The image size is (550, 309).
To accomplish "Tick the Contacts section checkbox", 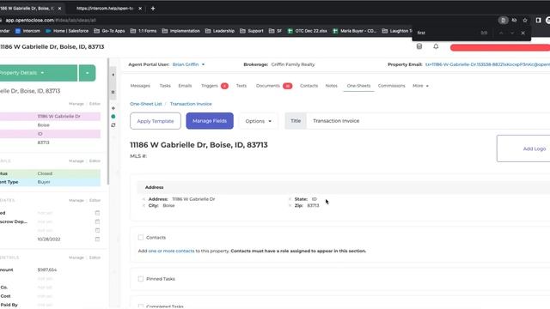I will pyautogui.click(x=141, y=238).
